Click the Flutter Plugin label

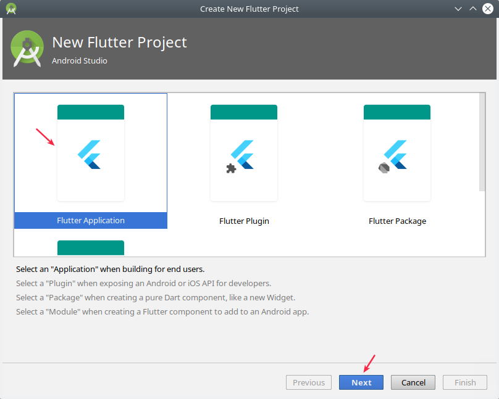[244, 221]
